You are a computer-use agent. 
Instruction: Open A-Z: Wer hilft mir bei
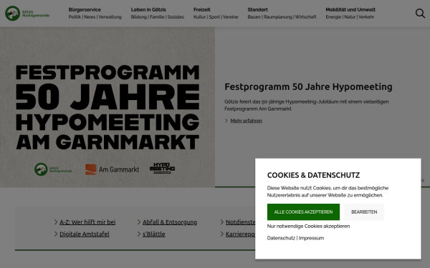87,222
